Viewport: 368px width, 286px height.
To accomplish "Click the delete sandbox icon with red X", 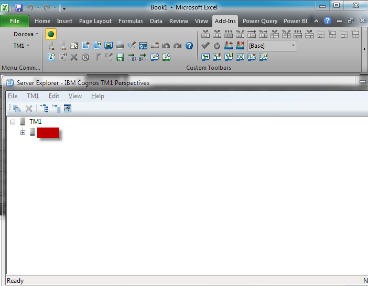I will pos(240,45).
